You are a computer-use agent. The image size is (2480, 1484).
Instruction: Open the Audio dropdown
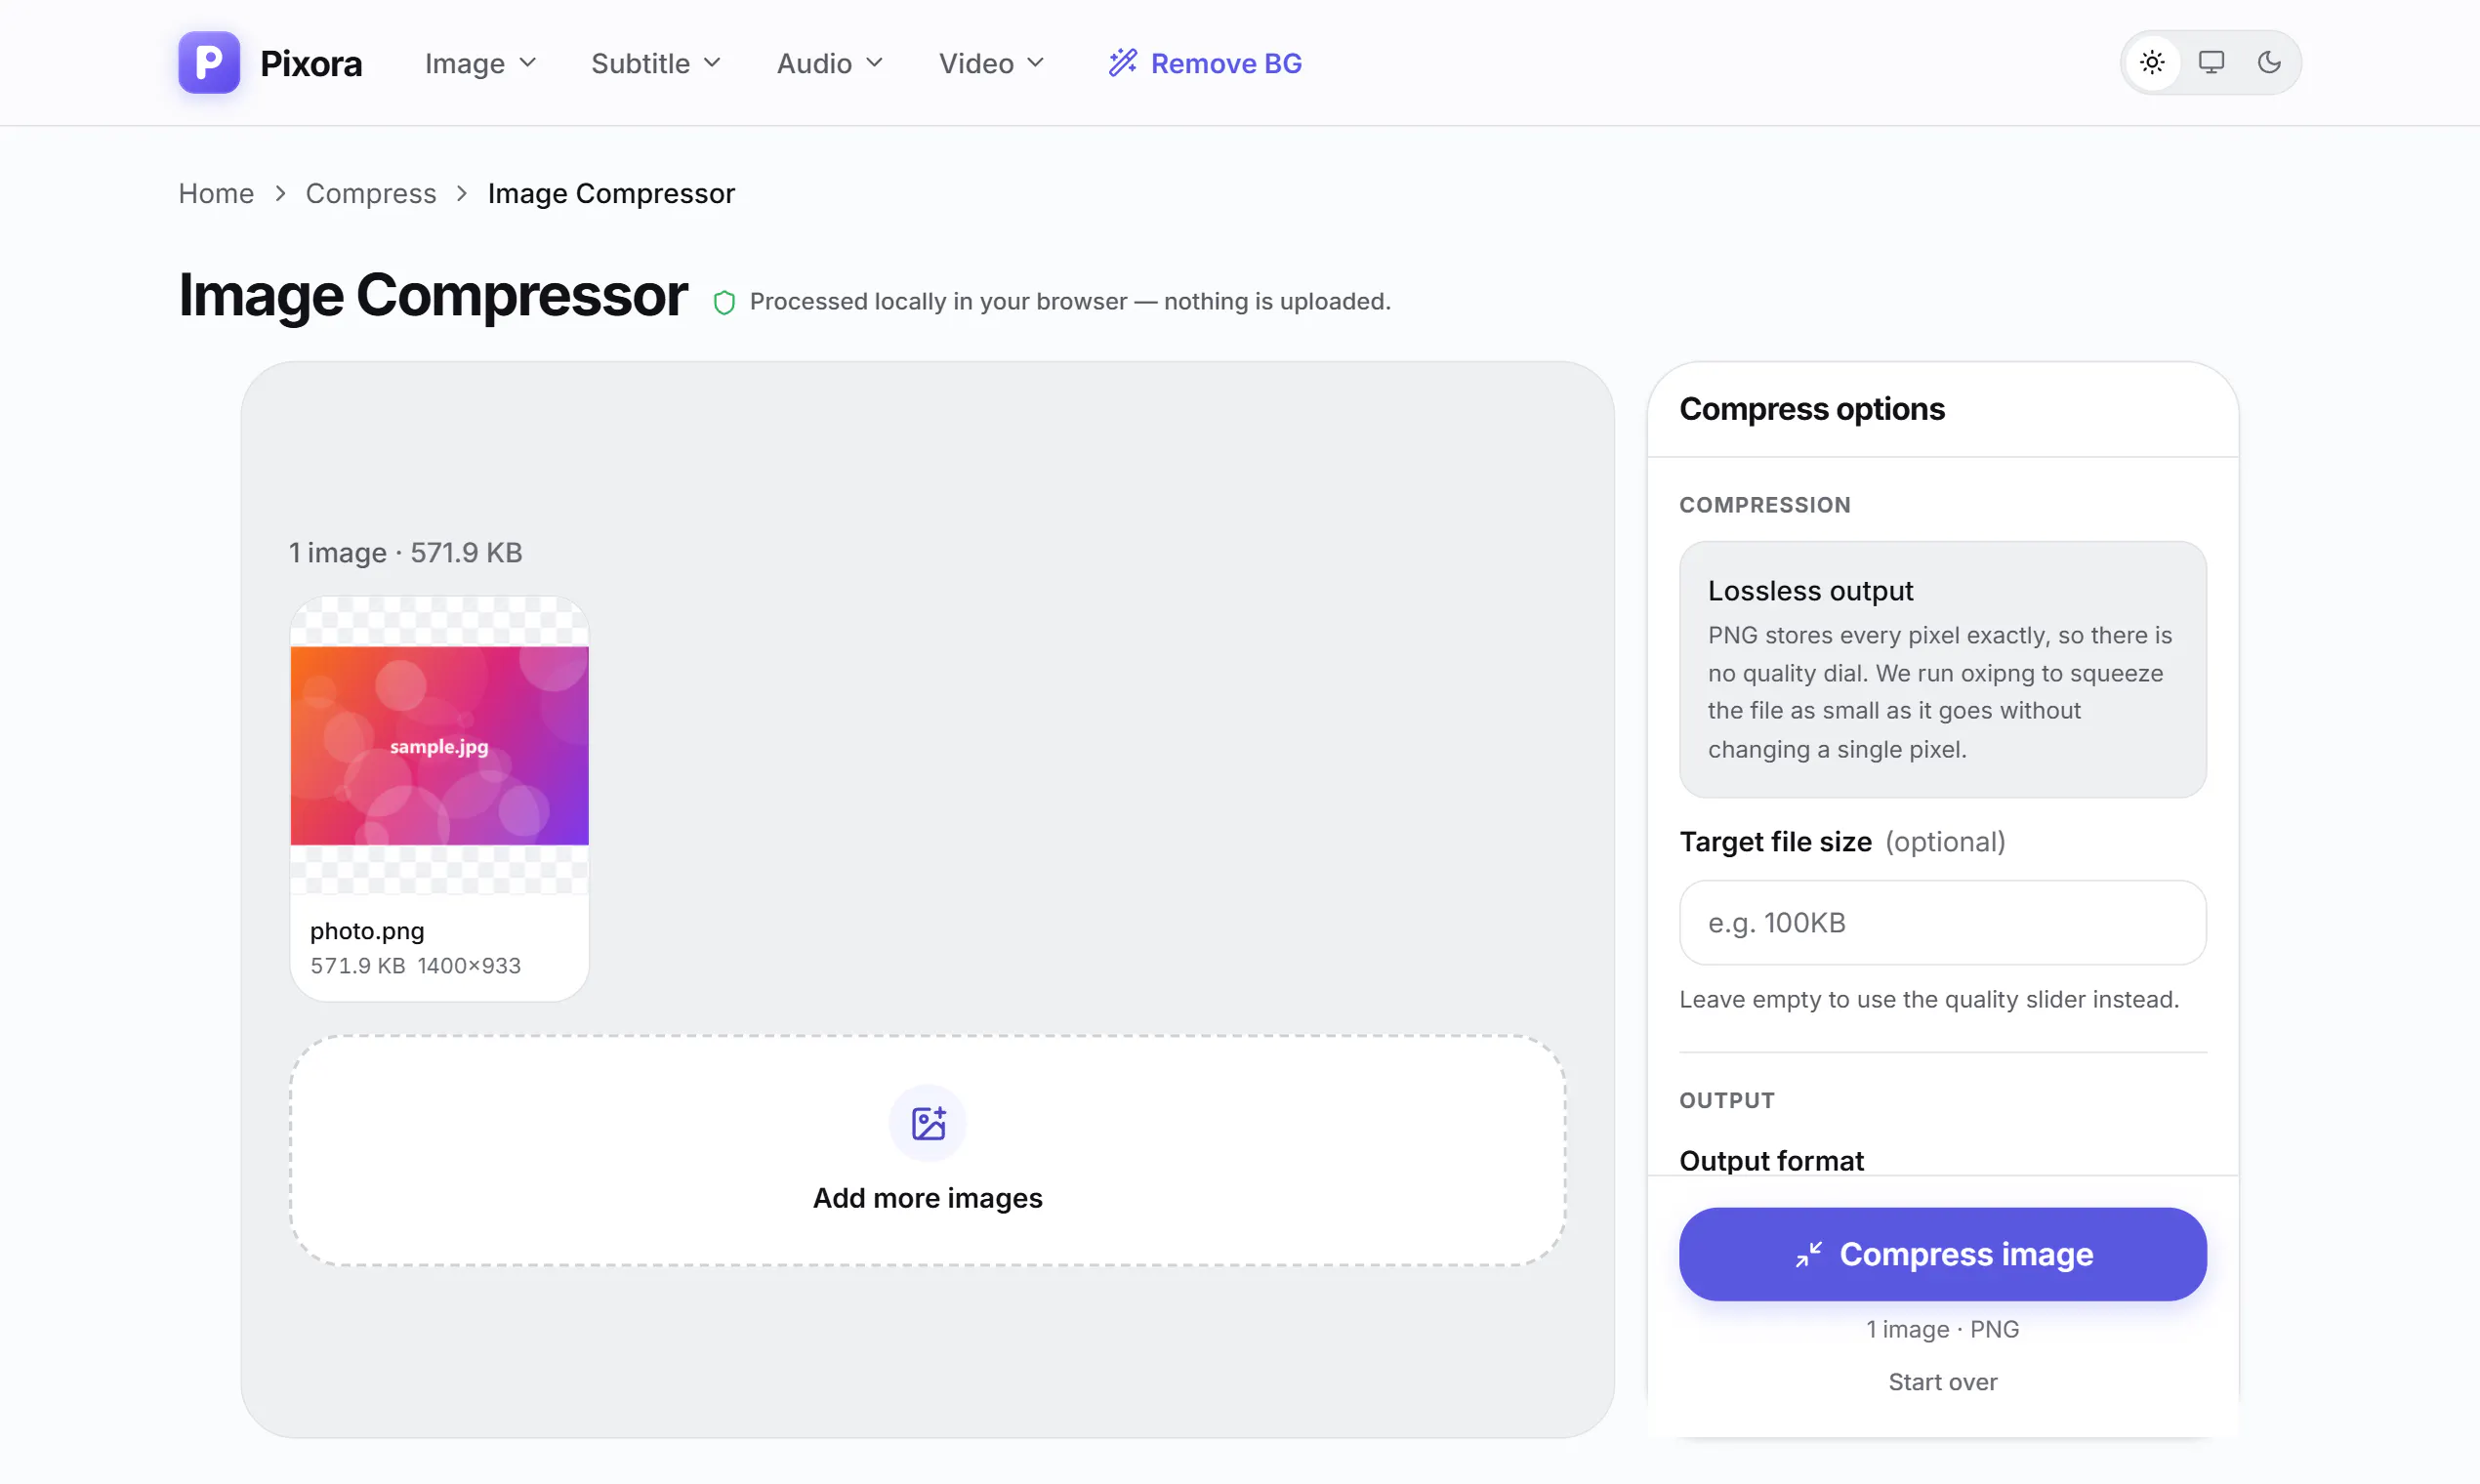click(830, 63)
